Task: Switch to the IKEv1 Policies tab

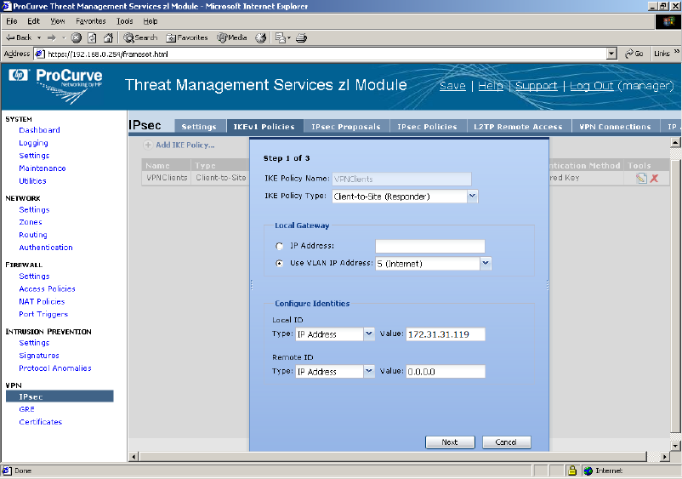Action: (264, 127)
